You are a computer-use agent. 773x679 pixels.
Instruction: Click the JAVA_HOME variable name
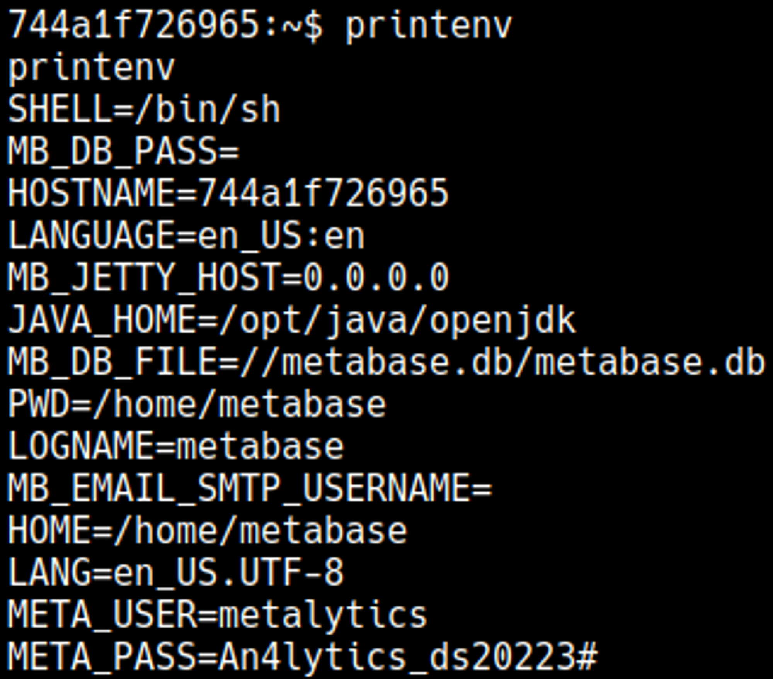coord(101,320)
